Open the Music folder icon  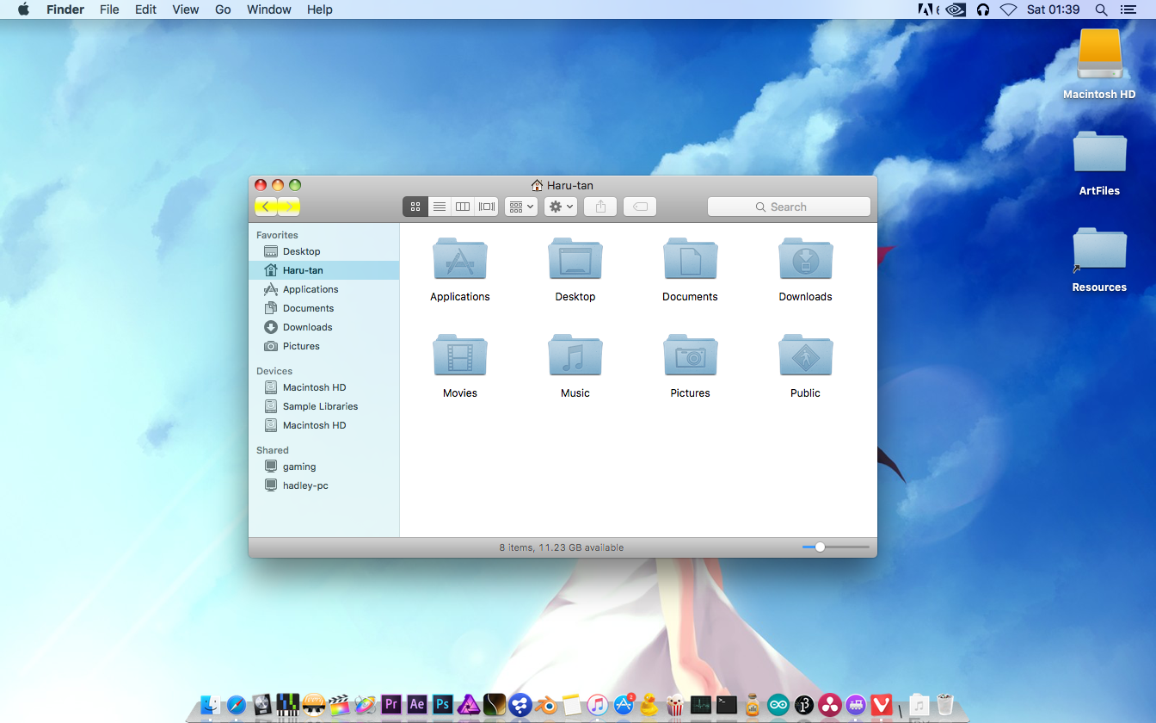tap(575, 356)
